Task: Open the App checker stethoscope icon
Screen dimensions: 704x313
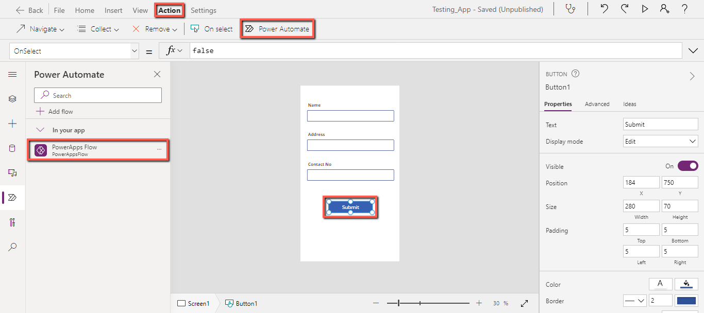Action: tap(570, 9)
